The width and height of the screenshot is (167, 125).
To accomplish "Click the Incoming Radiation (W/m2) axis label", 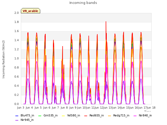I will (3, 59).
